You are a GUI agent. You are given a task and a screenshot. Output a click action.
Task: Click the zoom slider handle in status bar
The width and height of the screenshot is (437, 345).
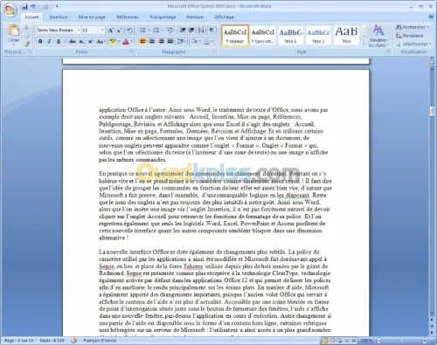coord(401,340)
